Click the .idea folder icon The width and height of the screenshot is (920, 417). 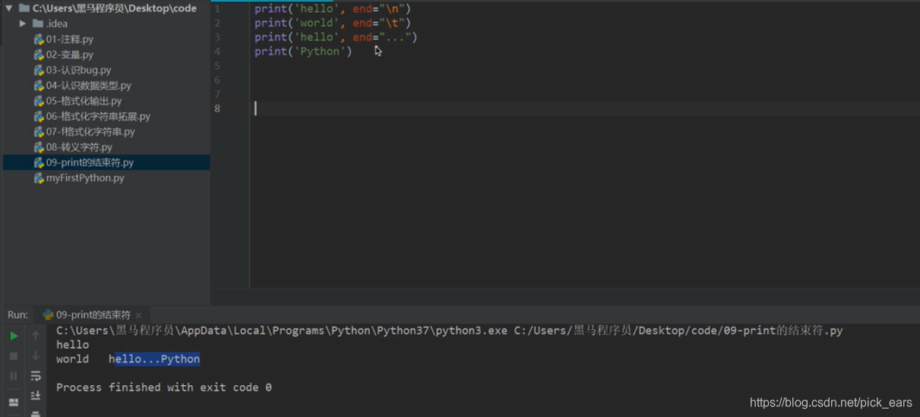click(39, 24)
